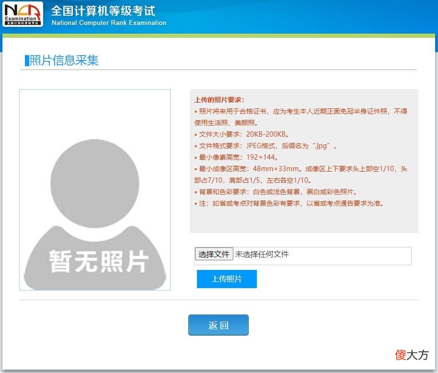438x373 pixels.
Task: Click the 最小像素高宽 192×144 line
Action: pos(236,157)
